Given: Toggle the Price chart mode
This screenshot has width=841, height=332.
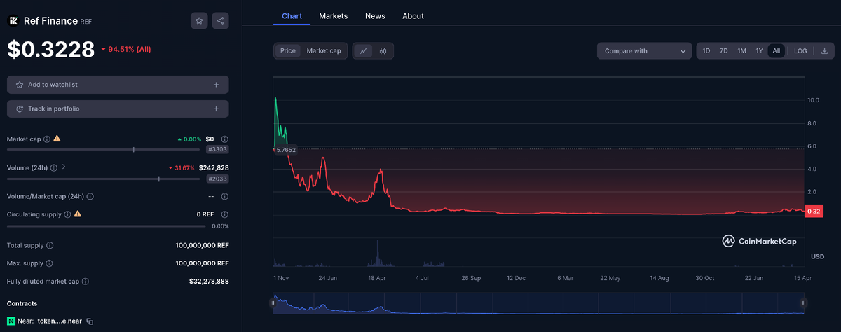Looking at the screenshot, I should tap(288, 50).
